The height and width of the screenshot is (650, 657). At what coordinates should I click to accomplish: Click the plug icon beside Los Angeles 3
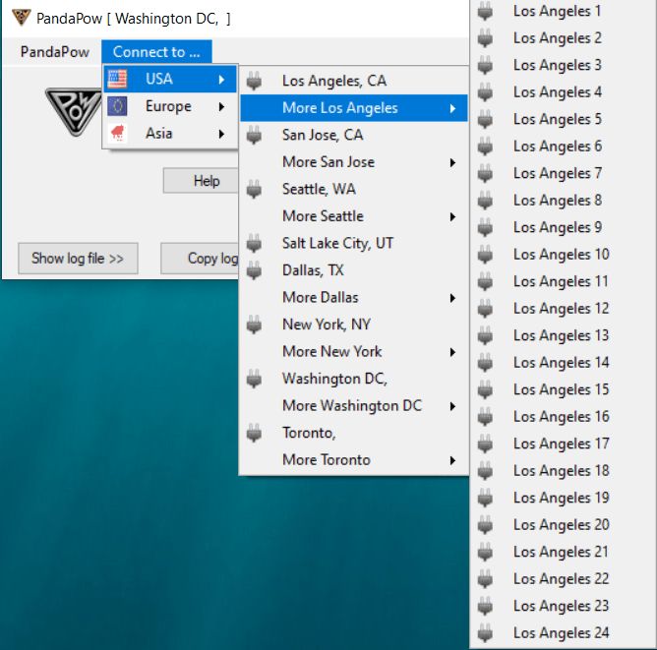485,65
